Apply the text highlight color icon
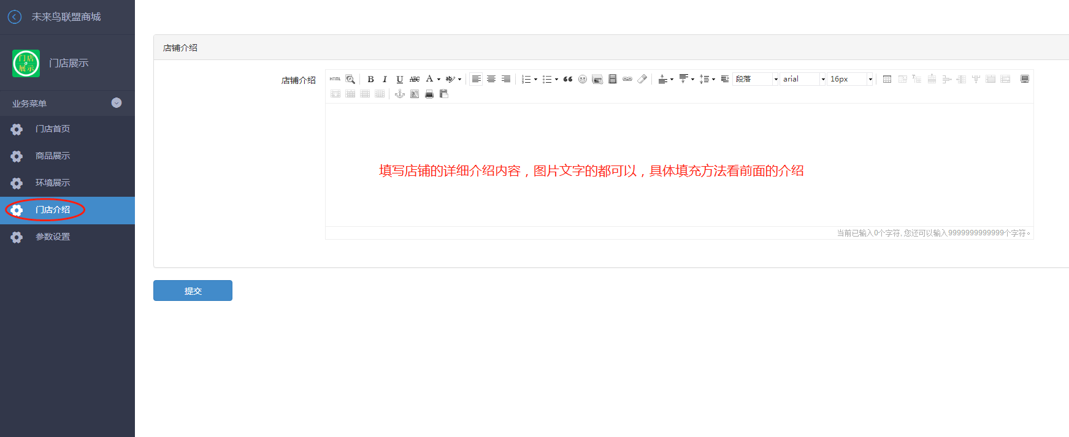Image resolution: width=1069 pixels, height=437 pixels. [x=450, y=79]
